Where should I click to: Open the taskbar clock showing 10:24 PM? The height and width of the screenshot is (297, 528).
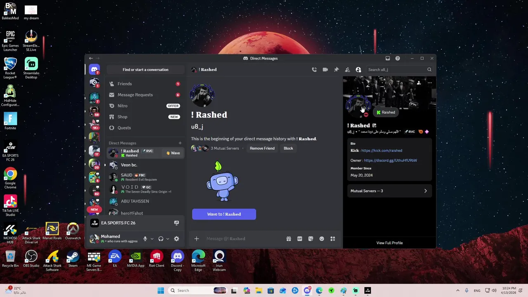coord(509,290)
